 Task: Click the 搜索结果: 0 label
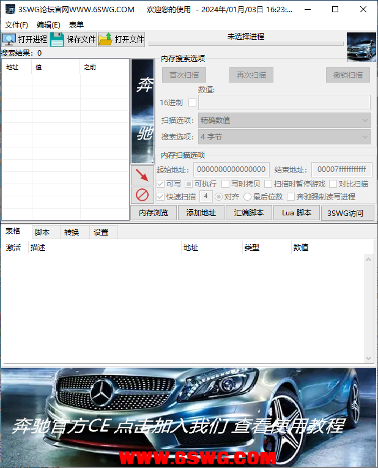click(21, 53)
